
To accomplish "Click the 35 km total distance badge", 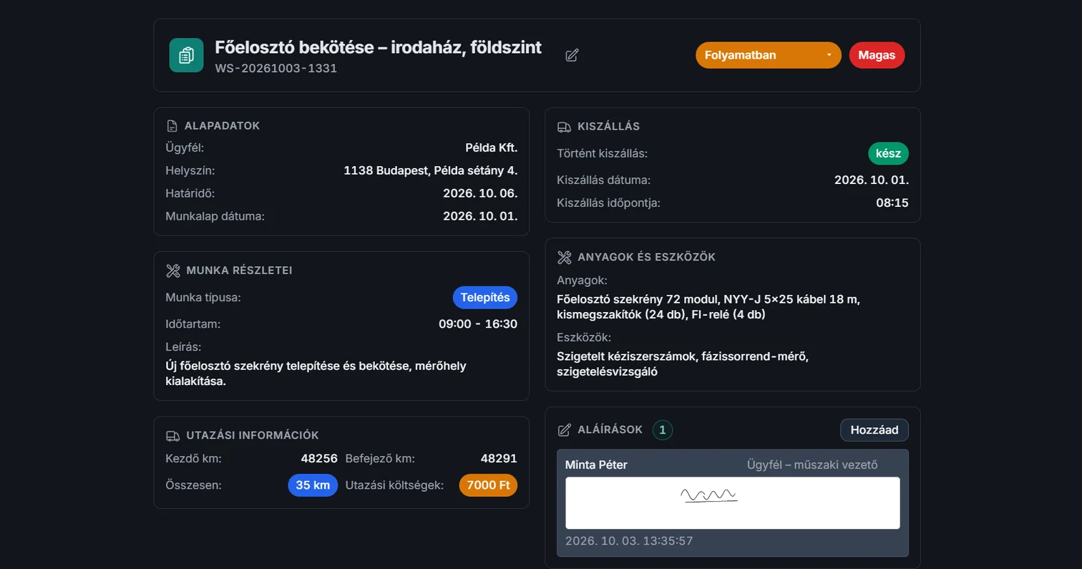I will [x=313, y=485].
